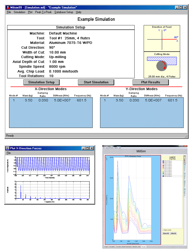The image size is (193, 252).
Task: Select the DOC=19.00mm cyan legend entry
Action: pos(172,175)
